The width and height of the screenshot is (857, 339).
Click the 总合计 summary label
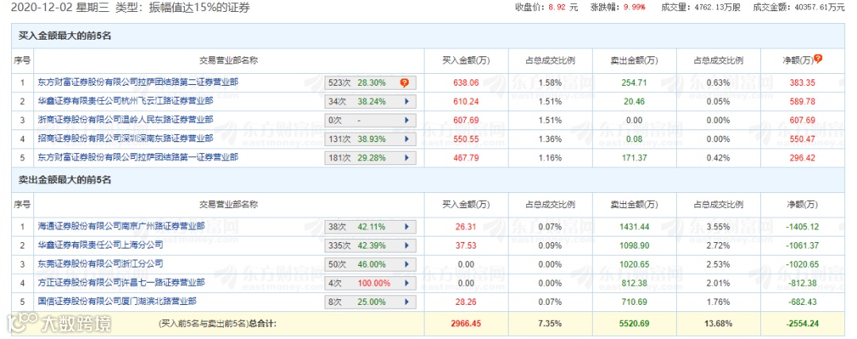pos(218,324)
